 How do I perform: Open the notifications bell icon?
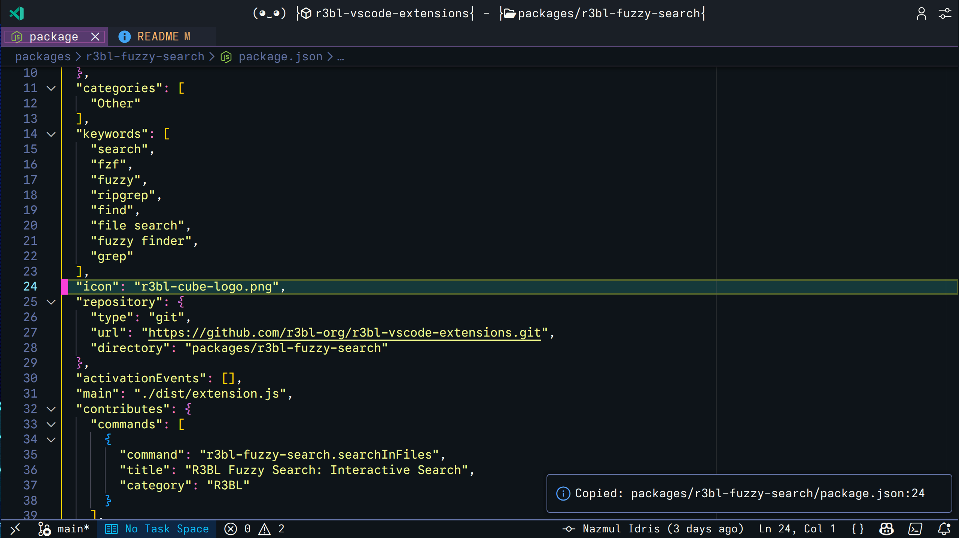(944, 529)
